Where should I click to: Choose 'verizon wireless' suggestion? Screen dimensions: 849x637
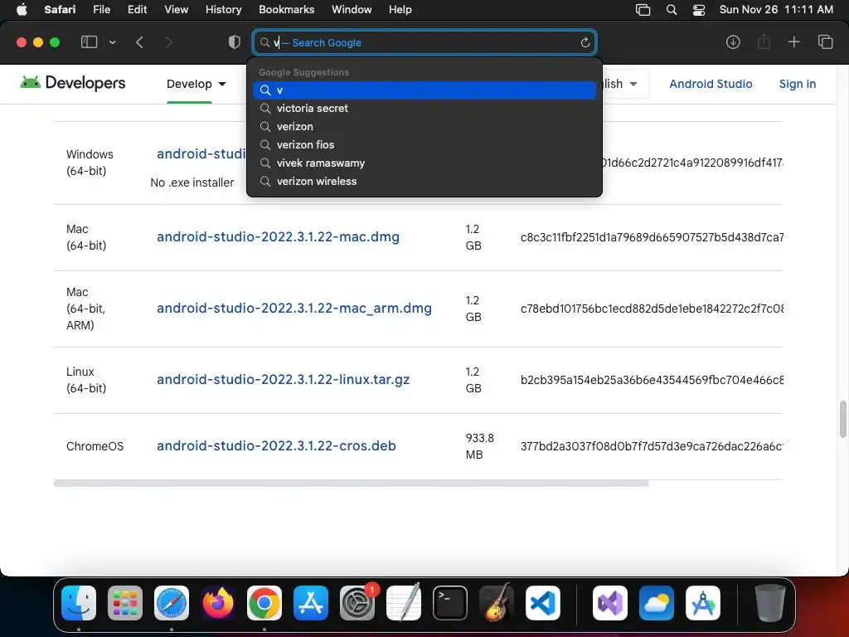point(424,182)
